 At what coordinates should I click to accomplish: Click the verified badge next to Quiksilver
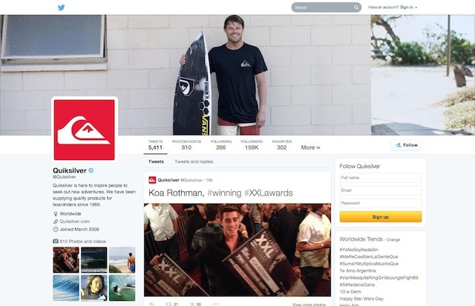tap(91, 170)
